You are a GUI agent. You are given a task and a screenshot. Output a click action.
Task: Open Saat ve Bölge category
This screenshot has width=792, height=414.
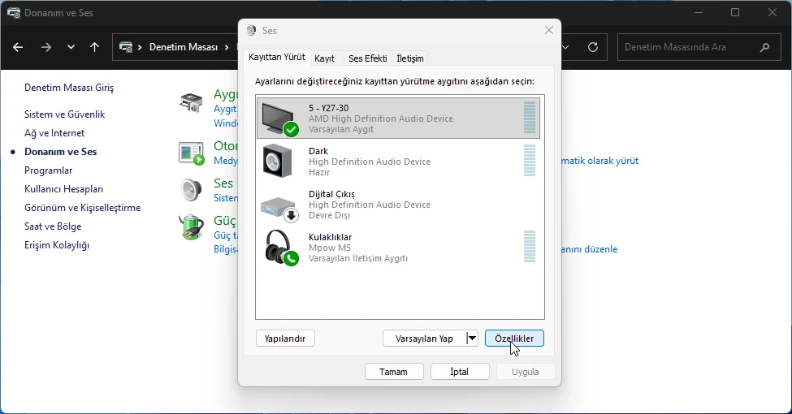click(53, 226)
